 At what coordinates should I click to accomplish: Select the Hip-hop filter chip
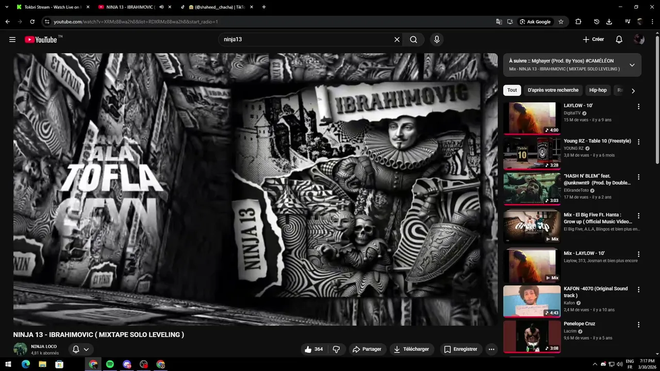click(x=598, y=90)
